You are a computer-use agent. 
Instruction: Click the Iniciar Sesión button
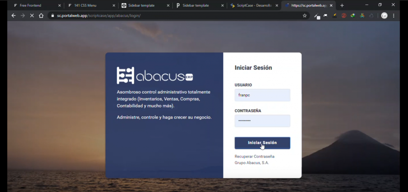pos(262,143)
